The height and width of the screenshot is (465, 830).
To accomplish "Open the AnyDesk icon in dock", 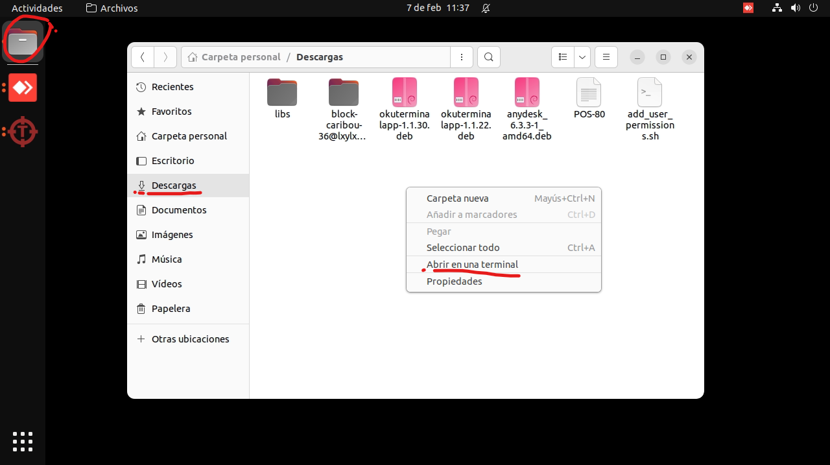I will (x=23, y=88).
